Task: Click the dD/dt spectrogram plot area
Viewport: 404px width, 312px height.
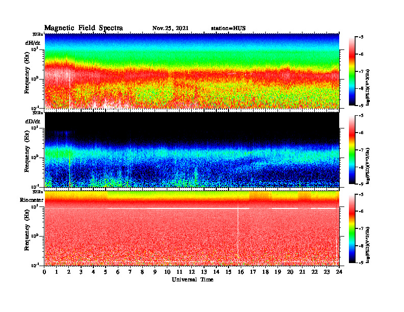Action: point(192,149)
